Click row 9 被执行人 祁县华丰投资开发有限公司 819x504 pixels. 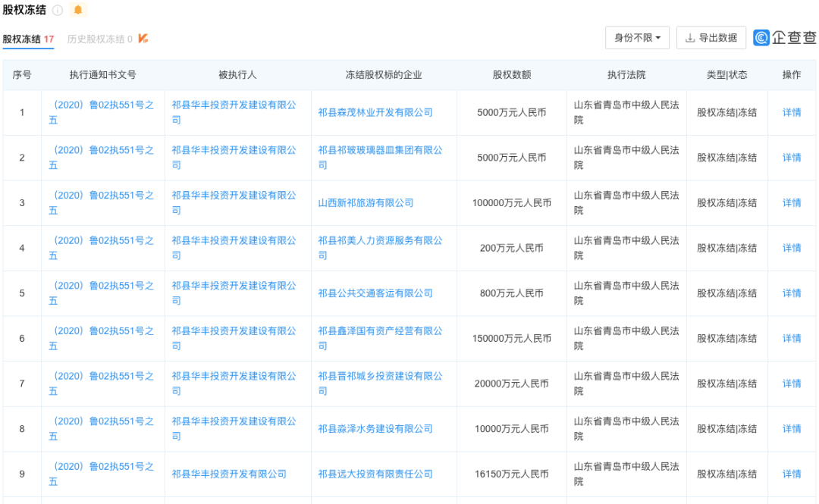click(229, 474)
